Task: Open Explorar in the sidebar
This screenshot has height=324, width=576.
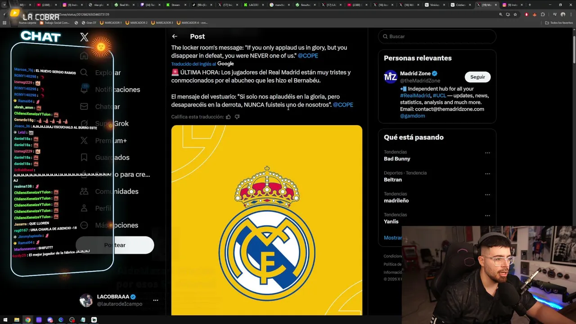Action: point(100,72)
